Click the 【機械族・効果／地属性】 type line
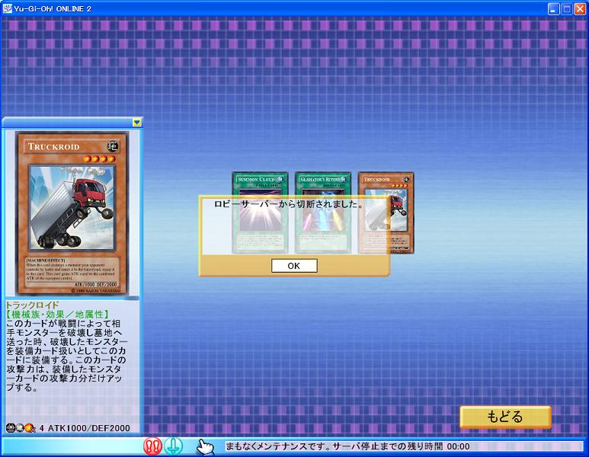The height and width of the screenshot is (457, 589). (57, 315)
